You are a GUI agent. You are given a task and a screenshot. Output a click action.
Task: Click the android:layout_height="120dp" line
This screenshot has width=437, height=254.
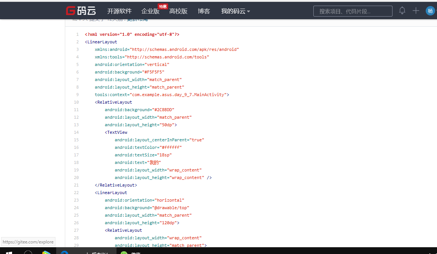tap(142, 223)
